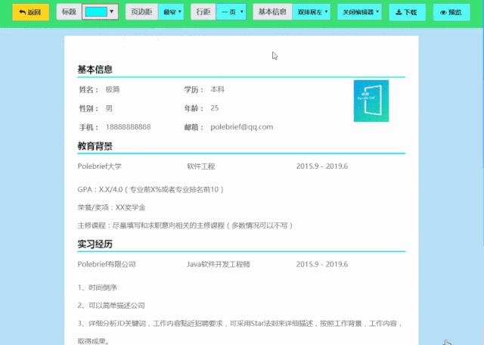The width and height of the screenshot is (484, 345).
Task: Click the 标题 label in toolbar
Action: (69, 12)
